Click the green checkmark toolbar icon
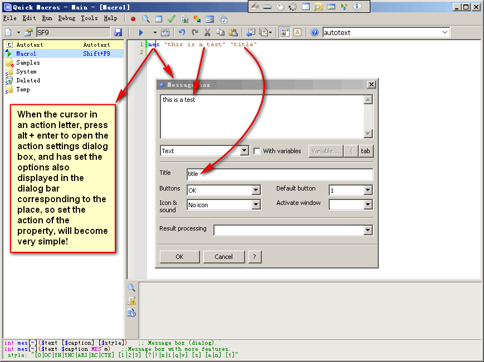 point(172,19)
